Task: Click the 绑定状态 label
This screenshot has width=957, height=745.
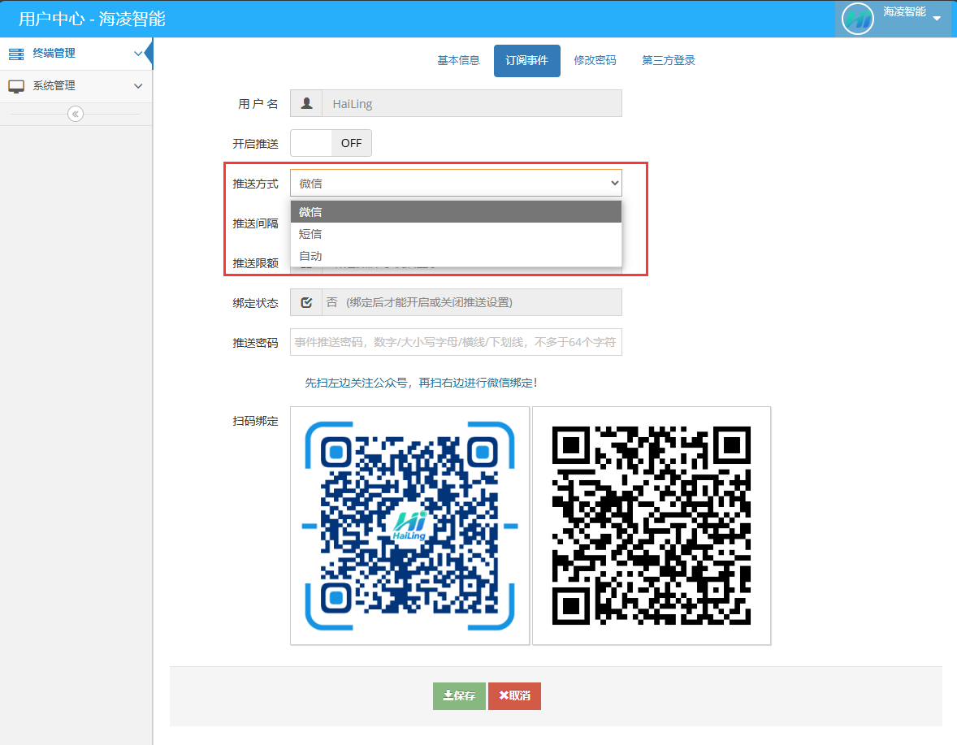Action: point(255,303)
